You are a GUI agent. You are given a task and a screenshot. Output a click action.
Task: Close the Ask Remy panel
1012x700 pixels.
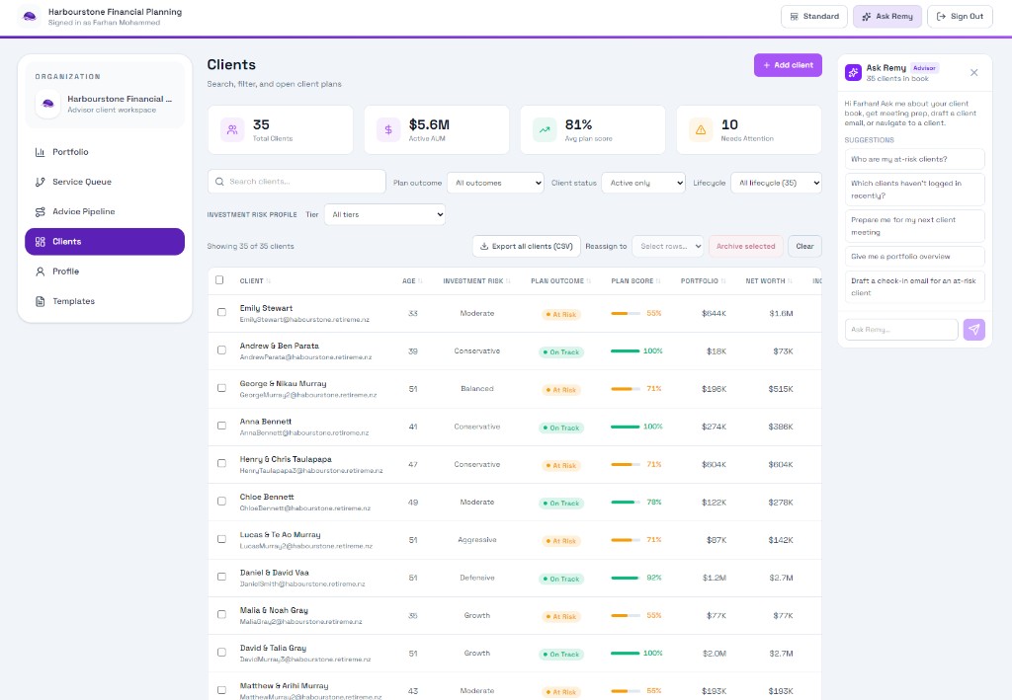pyautogui.click(x=973, y=72)
